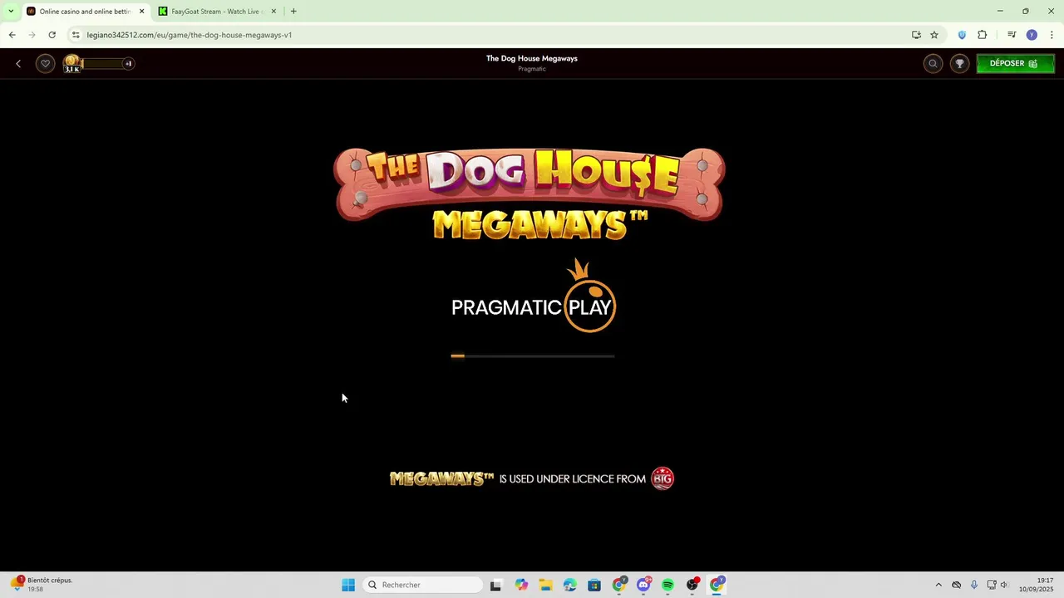Open weather widget Bientôt crépus.
Screen dimensions: 1064x598
pos(42,585)
